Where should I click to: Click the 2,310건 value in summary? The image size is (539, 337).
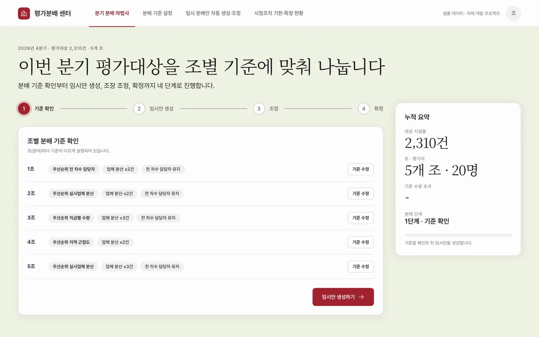pos(427,143)
